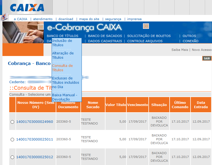Image resolution: width=212 pixels, height=165 pixels.
Task: Select radio button for título 14001703000025011
Action: coord(12,139)
